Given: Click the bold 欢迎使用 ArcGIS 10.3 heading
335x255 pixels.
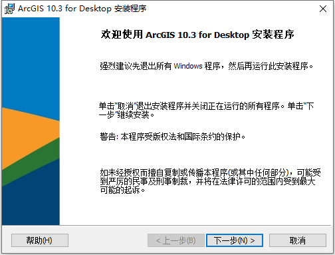Looking at the screenshot, I should point(197,35).
